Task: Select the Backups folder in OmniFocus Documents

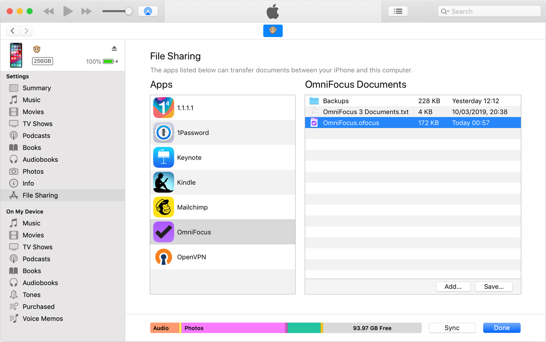Action: (336, 100)
